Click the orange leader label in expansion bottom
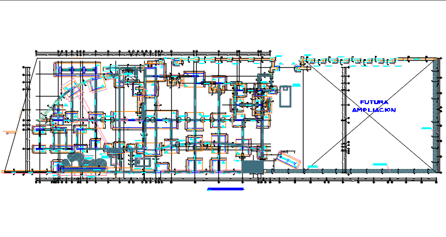 click(383, 164)
